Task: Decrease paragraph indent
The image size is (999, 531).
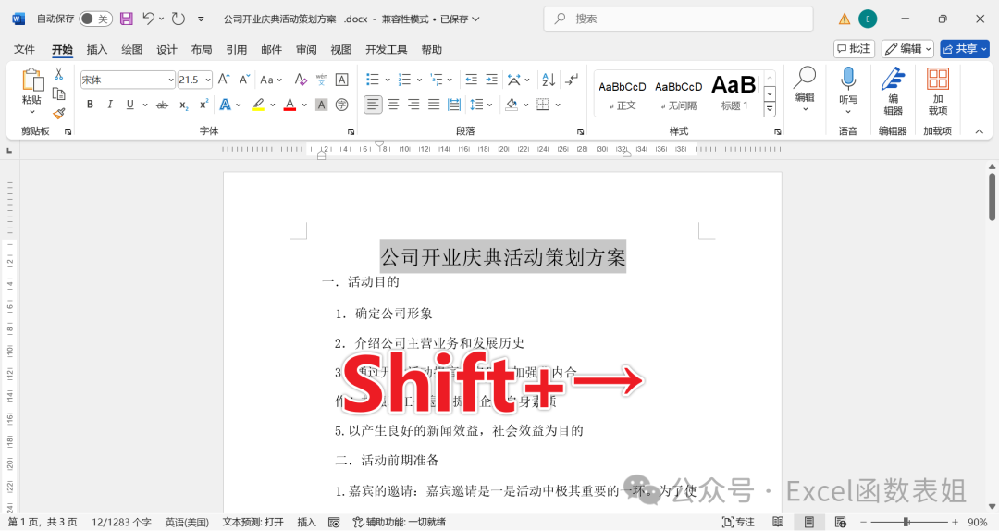Action: coord(472,79)
